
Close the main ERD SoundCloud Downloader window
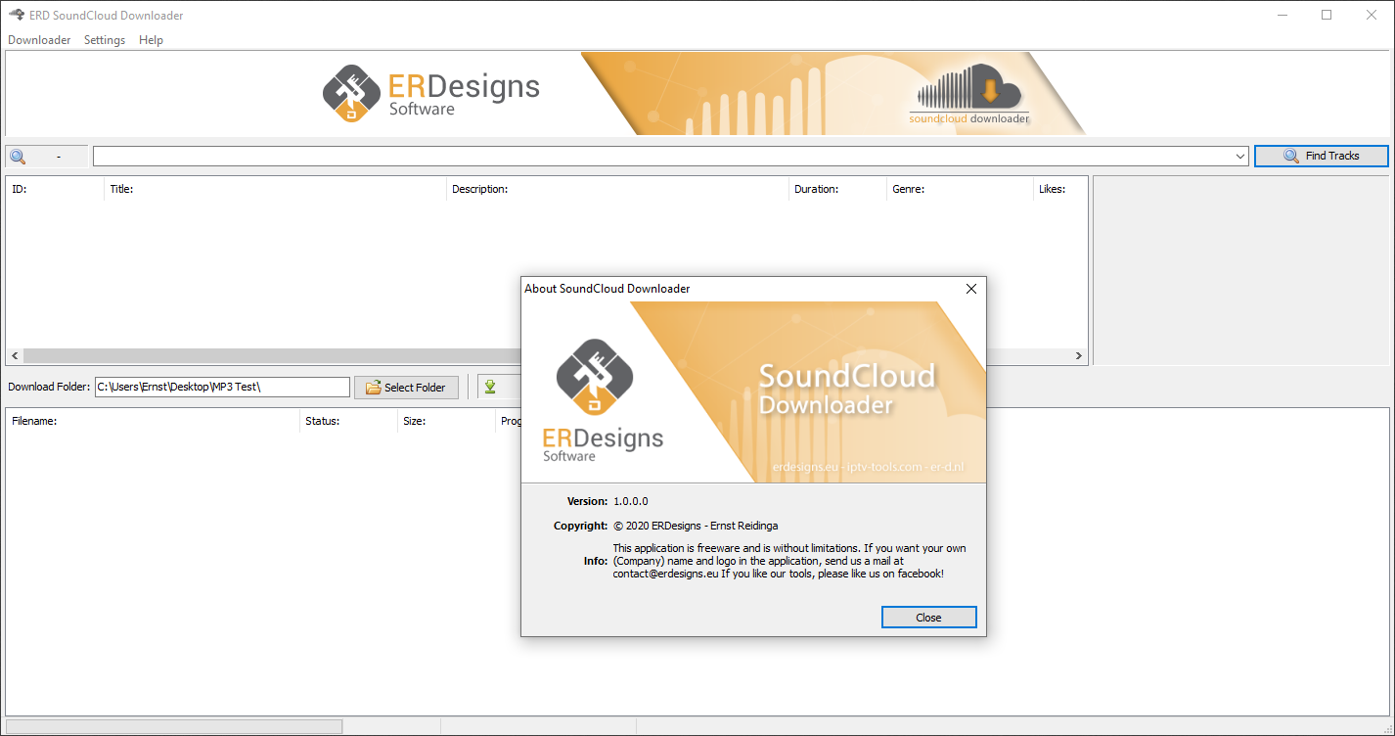tap(1372, 15)
